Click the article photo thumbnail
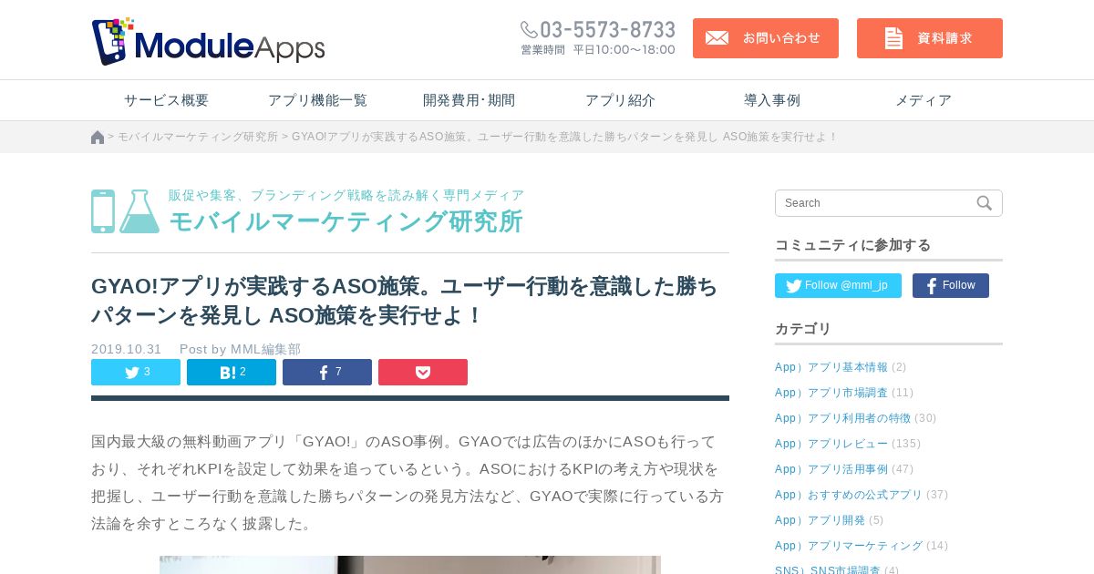Viewport: 1094px width, 574px height. tap(410, 565)
